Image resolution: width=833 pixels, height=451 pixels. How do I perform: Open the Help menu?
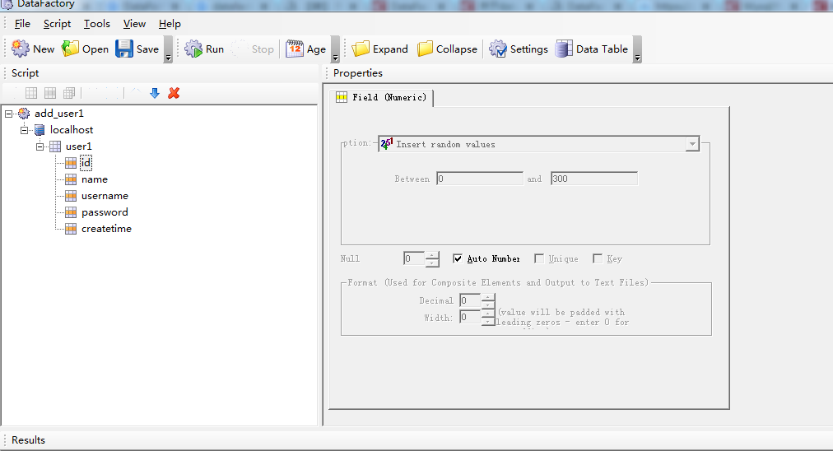coord(170,24)
